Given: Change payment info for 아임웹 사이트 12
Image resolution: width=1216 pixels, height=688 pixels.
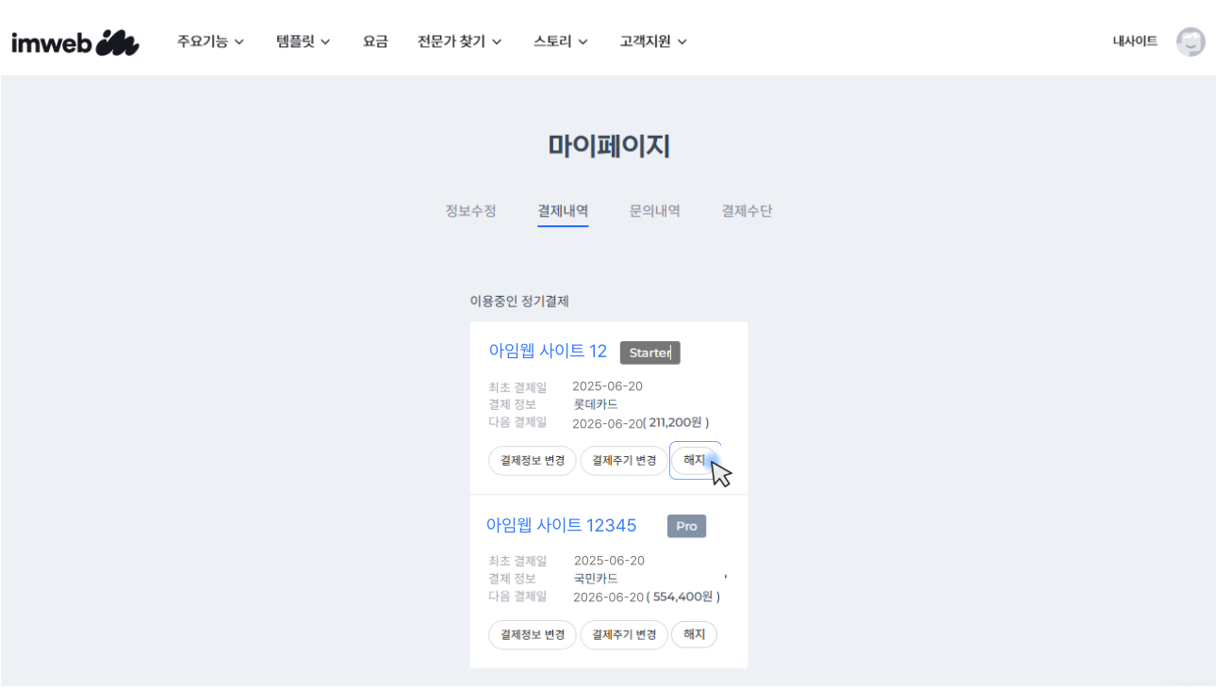Looking at the screenshot, I should [x=533, y=461].
